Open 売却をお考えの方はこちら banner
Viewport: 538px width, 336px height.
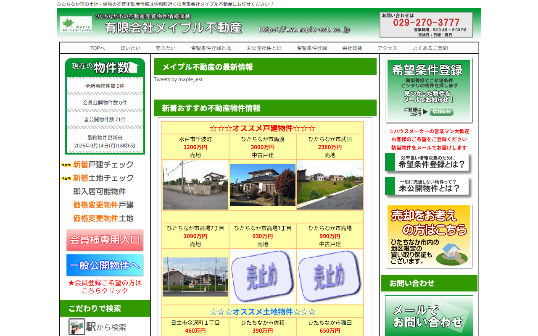pos(429,236)
